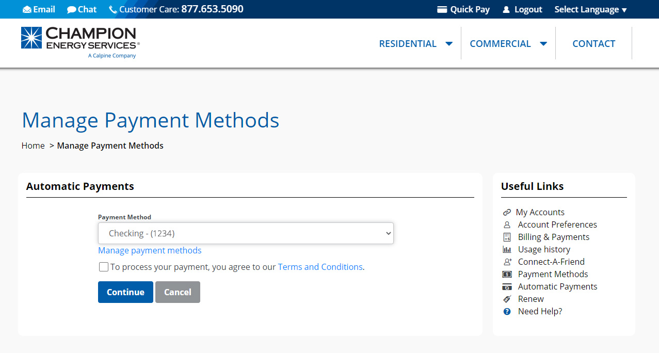Open the Terms and Conditions link

(x=320, y=267)
